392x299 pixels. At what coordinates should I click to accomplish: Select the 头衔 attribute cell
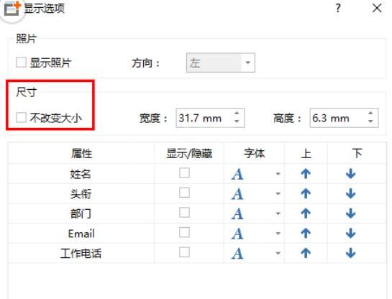(82, 193)
